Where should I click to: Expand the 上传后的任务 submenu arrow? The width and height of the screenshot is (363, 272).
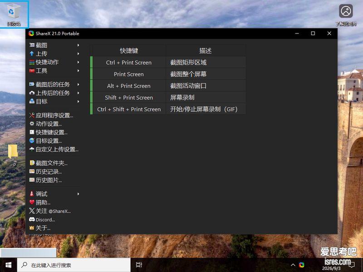[x=78, y=93]
